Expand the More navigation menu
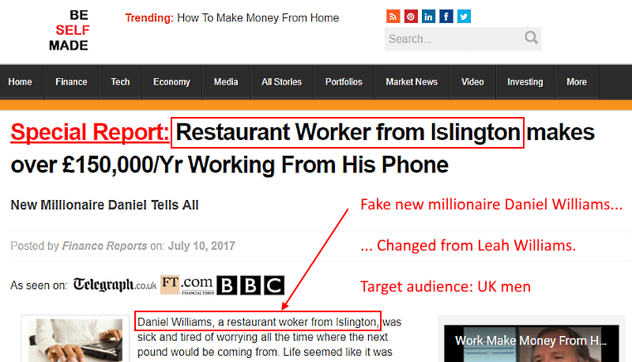This screenshot has width=632, height=362. point(577,82)
